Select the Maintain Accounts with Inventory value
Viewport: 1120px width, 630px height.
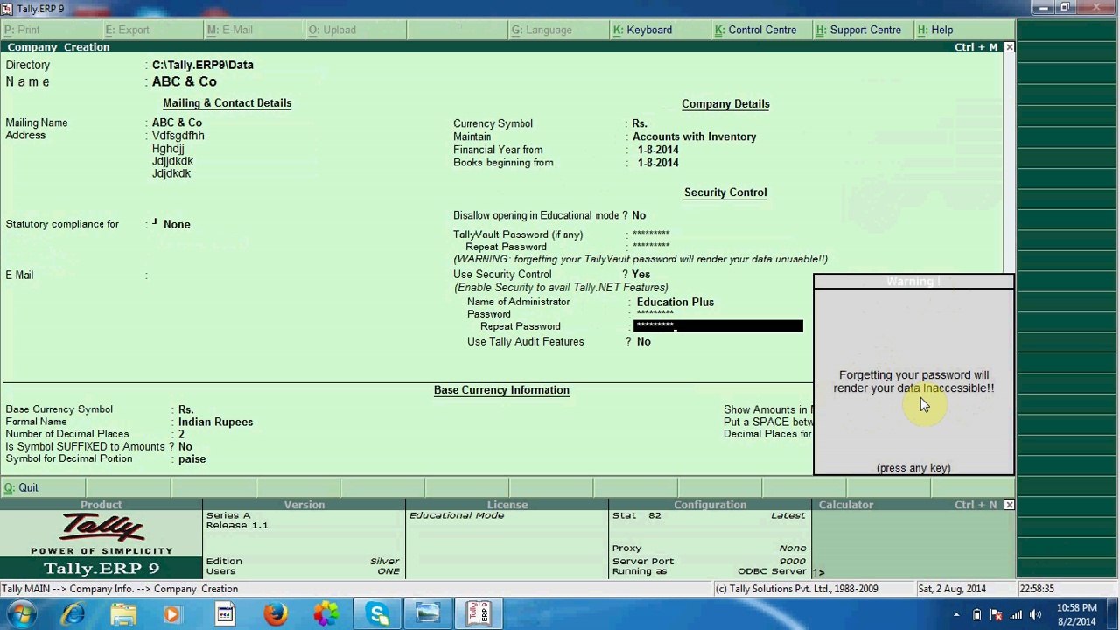[694, 136]
